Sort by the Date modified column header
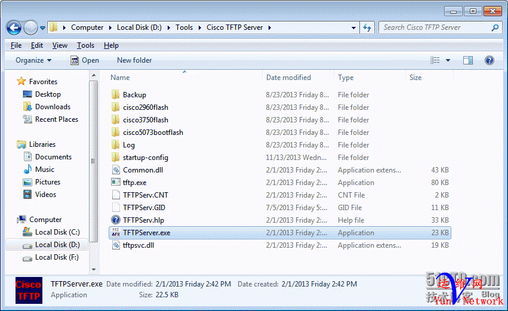 [288, 78]
